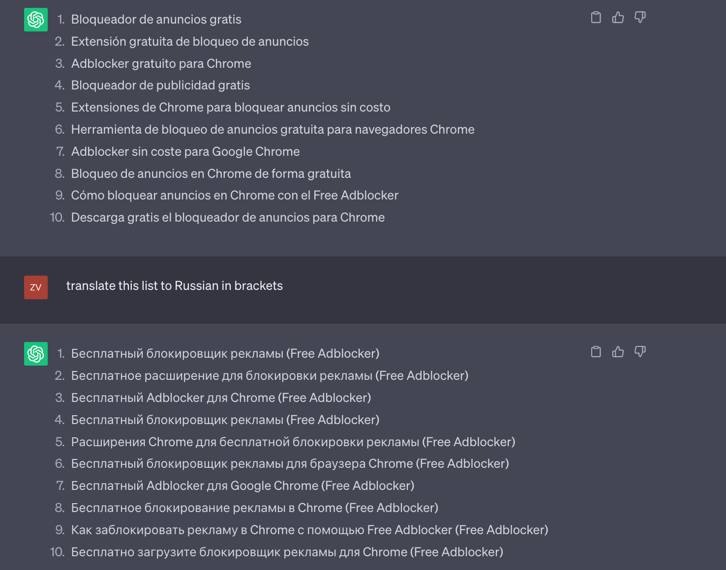Image resolution: width=726 pixels, height=570 pixels.
Task: Click the red ZV user avatar
Action: pyautogui.click(x=36, y=287)
